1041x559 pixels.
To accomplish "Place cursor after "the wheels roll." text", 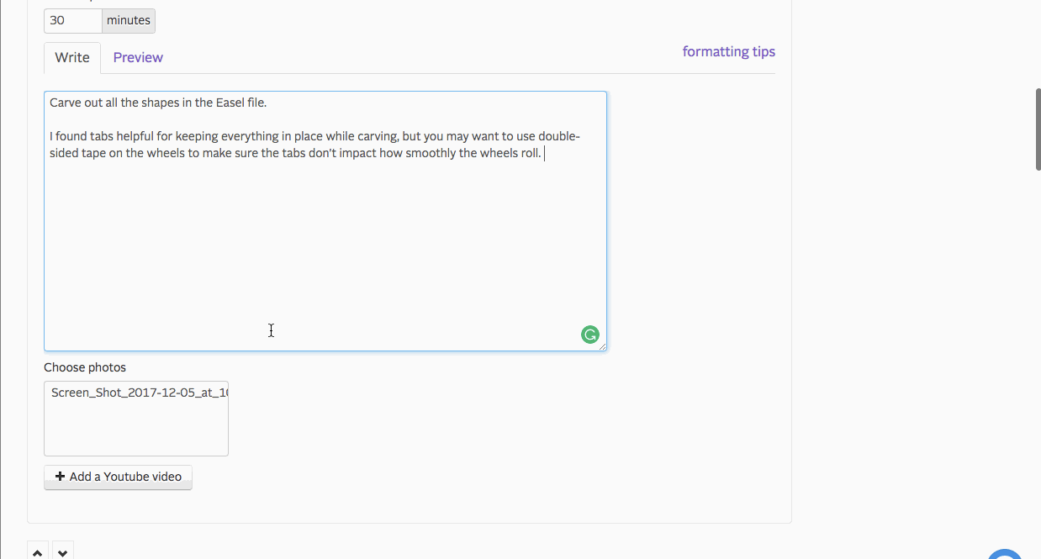I will (543, 154).
